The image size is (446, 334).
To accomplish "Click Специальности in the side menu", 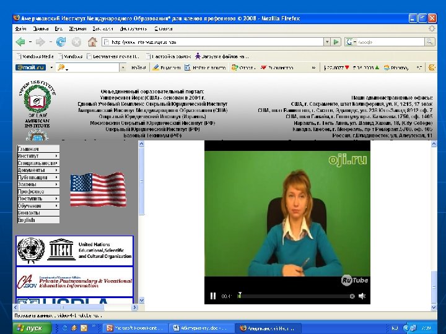I will click(38, 163).
